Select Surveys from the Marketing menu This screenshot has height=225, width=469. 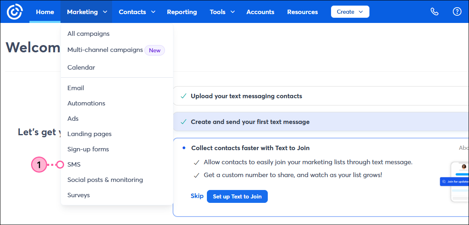[x=78, y=195]
